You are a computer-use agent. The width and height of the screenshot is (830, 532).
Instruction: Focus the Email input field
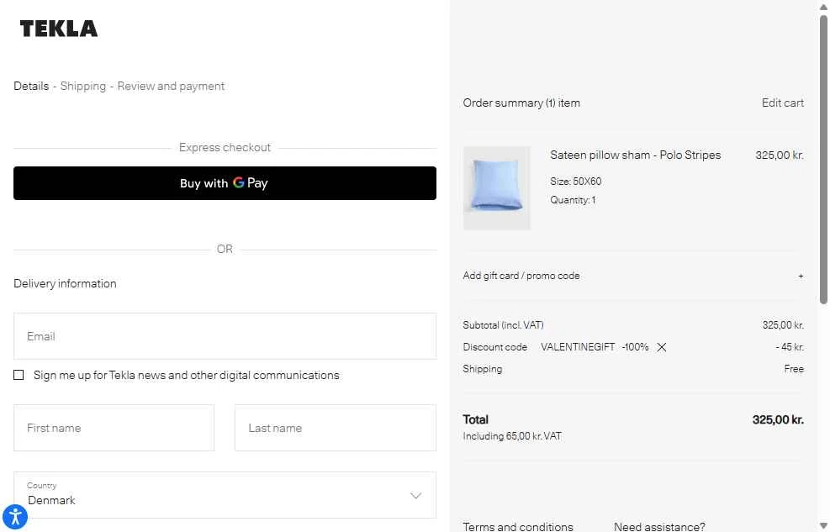tap(225, 336)
